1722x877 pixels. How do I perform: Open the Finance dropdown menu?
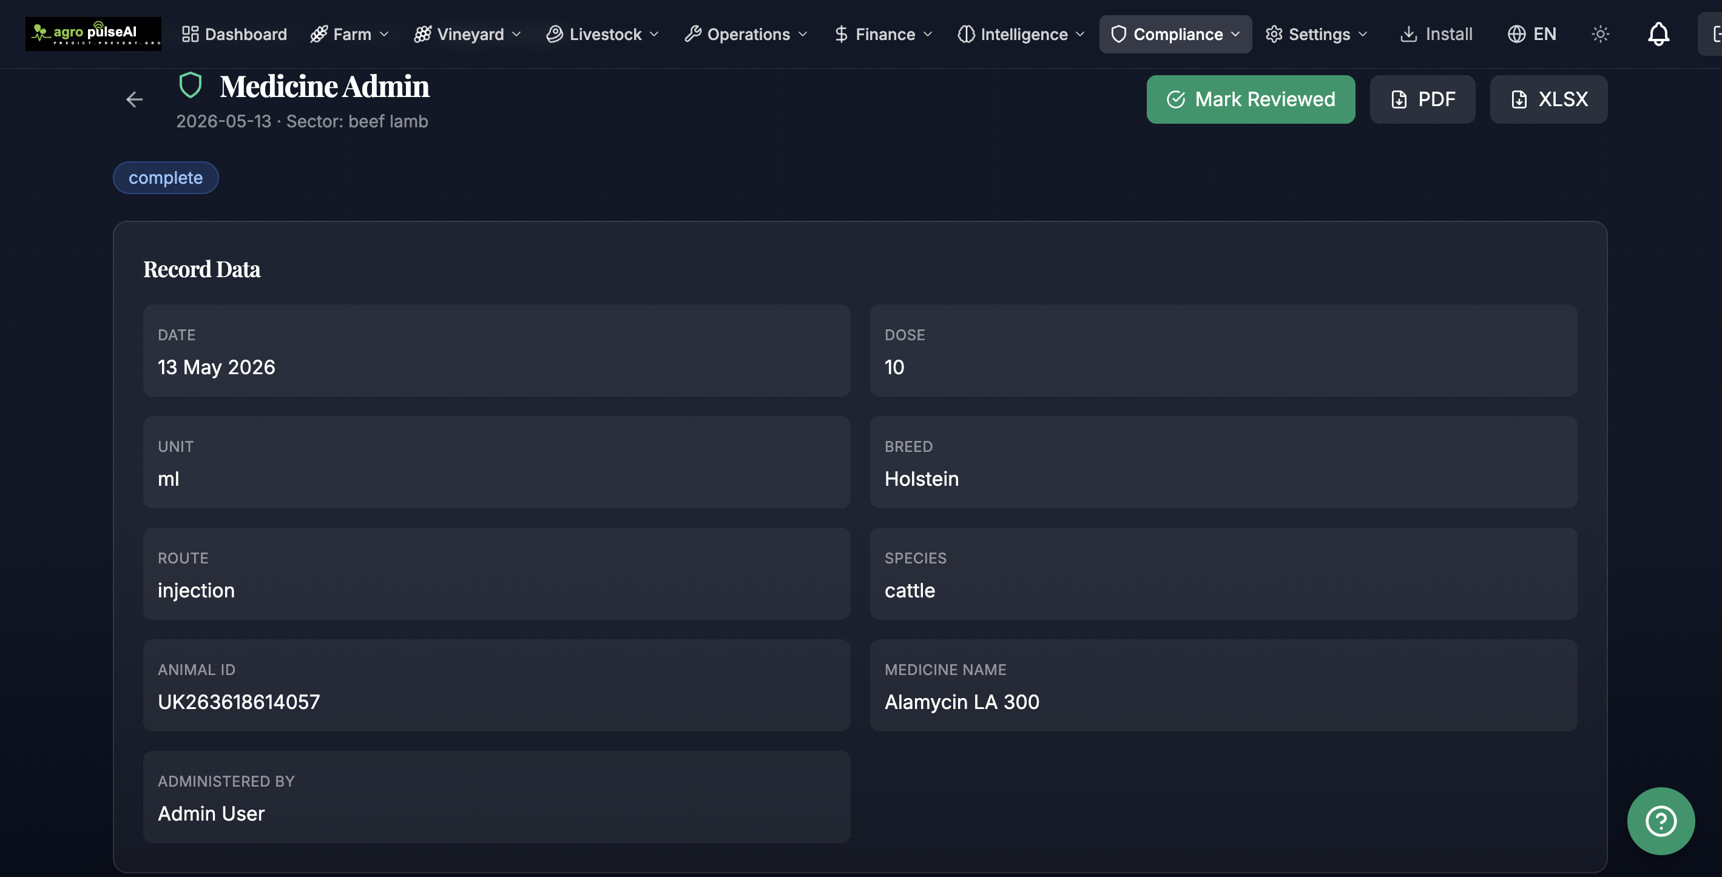tap(882, 34)
